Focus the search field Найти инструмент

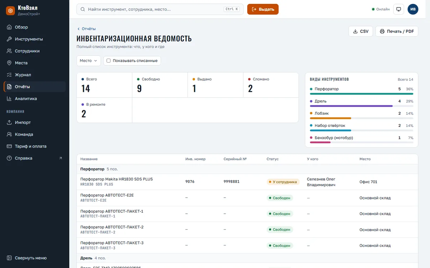160,9
